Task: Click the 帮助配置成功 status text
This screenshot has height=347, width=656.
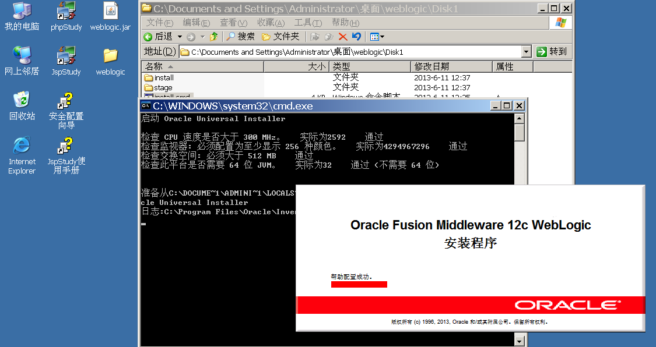Action: tap(351, 277)
